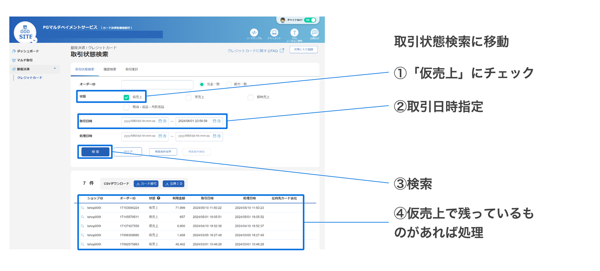Toggle the チャットBOT ON switch

point(310,20)
